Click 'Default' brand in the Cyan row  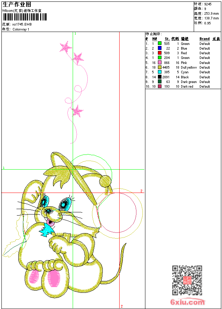point(205,72)
